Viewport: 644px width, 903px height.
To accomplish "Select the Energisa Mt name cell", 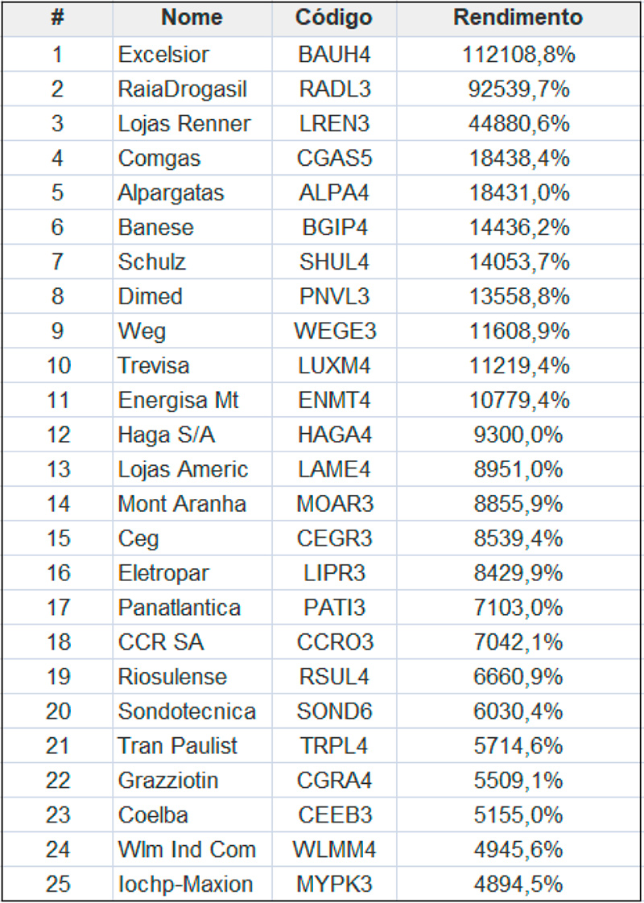I will coord(179,400).
